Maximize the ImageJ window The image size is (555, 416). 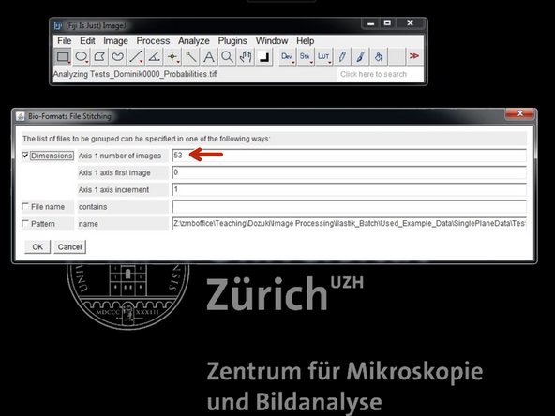click(x=387, y=23)
